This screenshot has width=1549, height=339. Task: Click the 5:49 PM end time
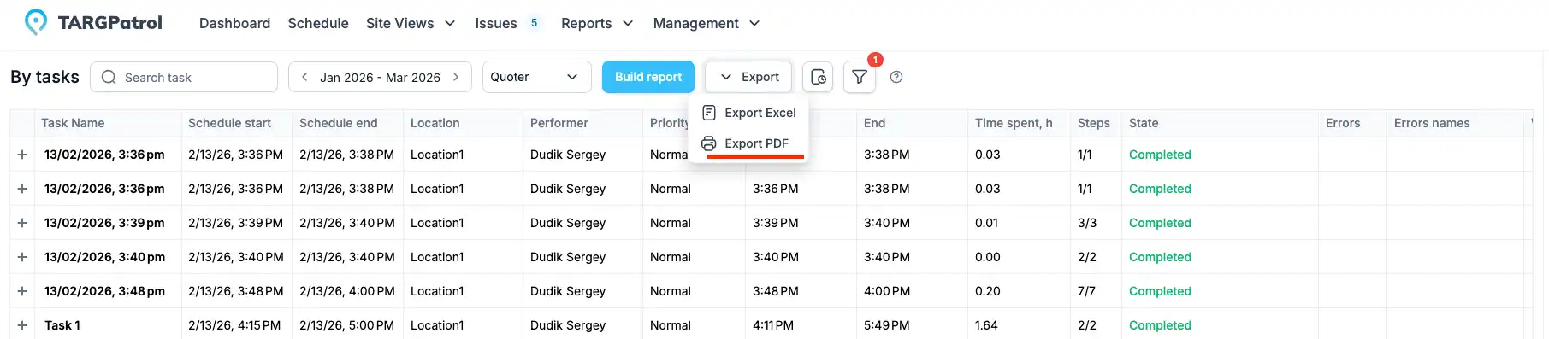click(x=887, y=325)
